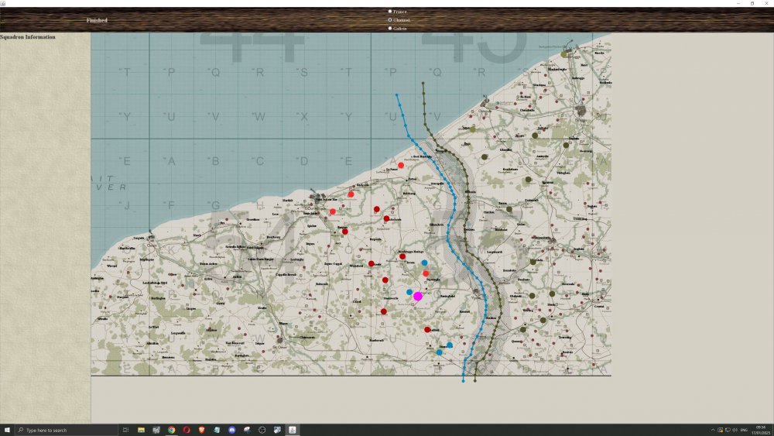The image size is (774, 436).
Task: Click the light red marker near La Panne
Action: click(401, 165)
